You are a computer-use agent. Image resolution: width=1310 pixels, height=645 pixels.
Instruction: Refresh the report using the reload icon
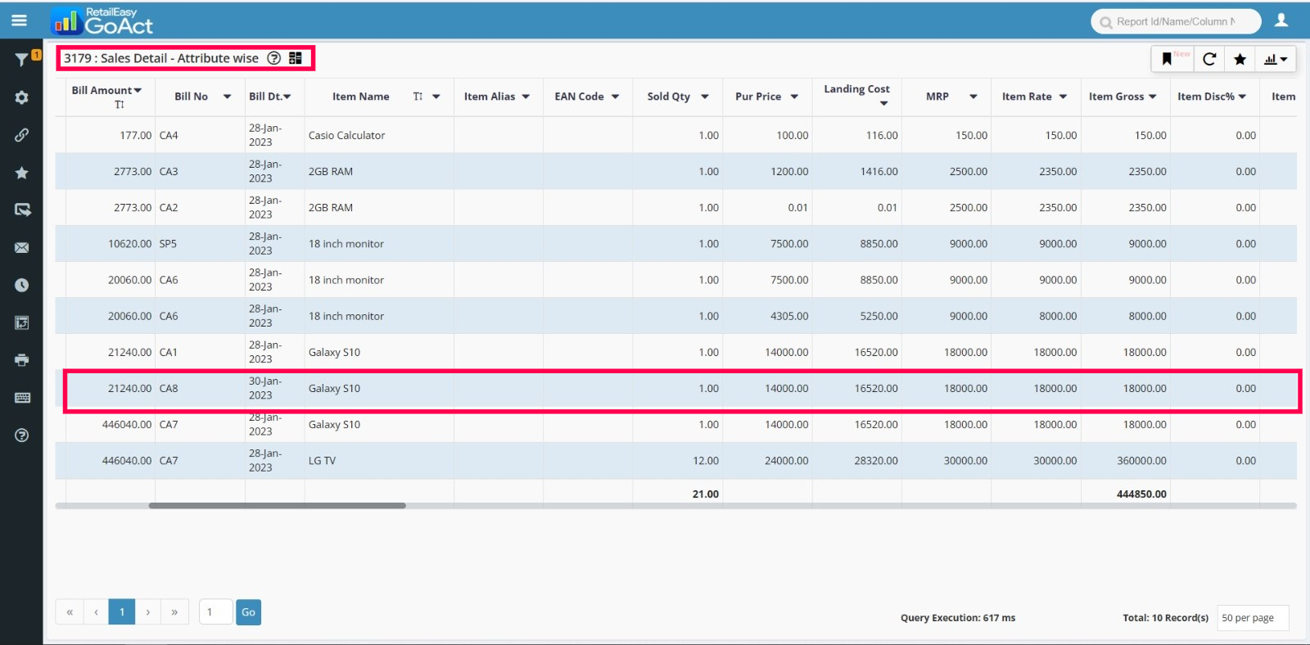[1209, 59]
